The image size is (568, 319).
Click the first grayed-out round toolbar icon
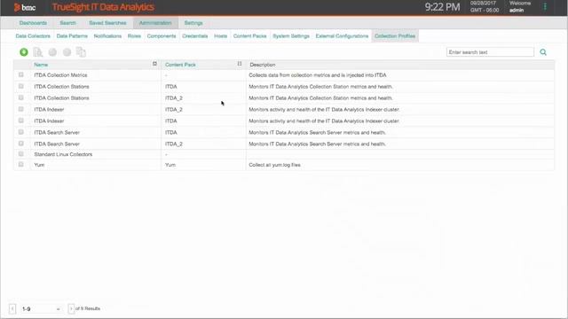(x=52, y=52)
